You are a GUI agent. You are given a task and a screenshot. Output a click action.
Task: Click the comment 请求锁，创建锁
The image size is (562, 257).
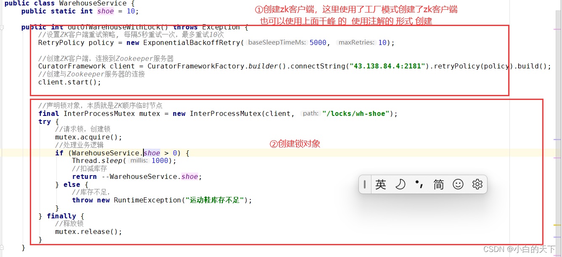pos(82,129)
